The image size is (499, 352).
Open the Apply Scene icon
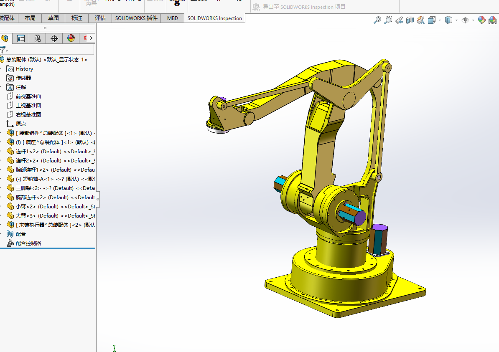pyautogui.click(x=492, y=20)
